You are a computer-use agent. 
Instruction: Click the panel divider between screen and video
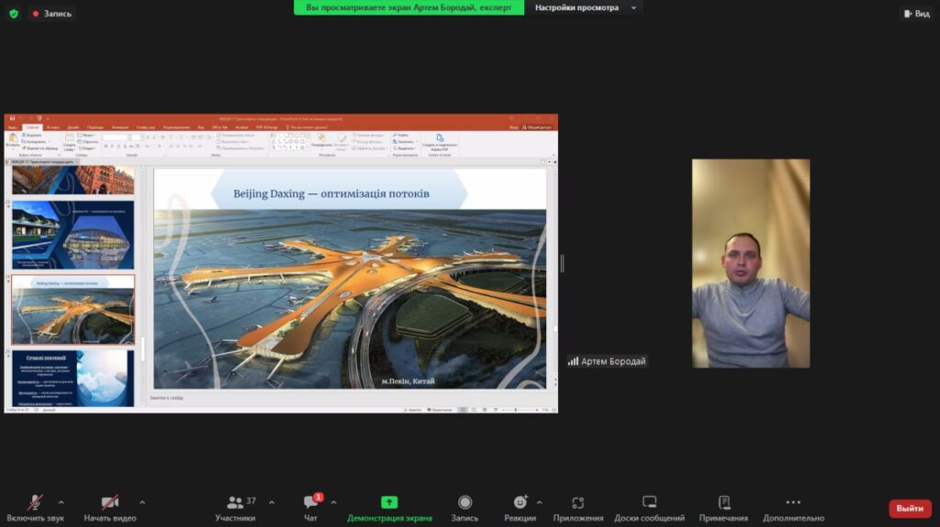click(562, 264)
